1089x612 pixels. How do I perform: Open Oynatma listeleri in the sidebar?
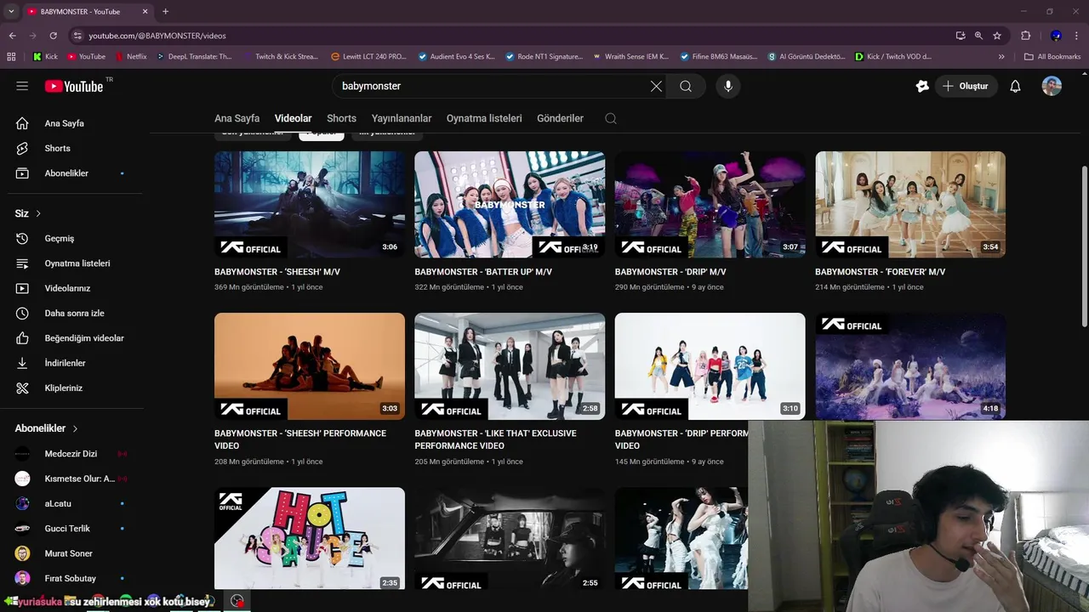pos(77,263)
